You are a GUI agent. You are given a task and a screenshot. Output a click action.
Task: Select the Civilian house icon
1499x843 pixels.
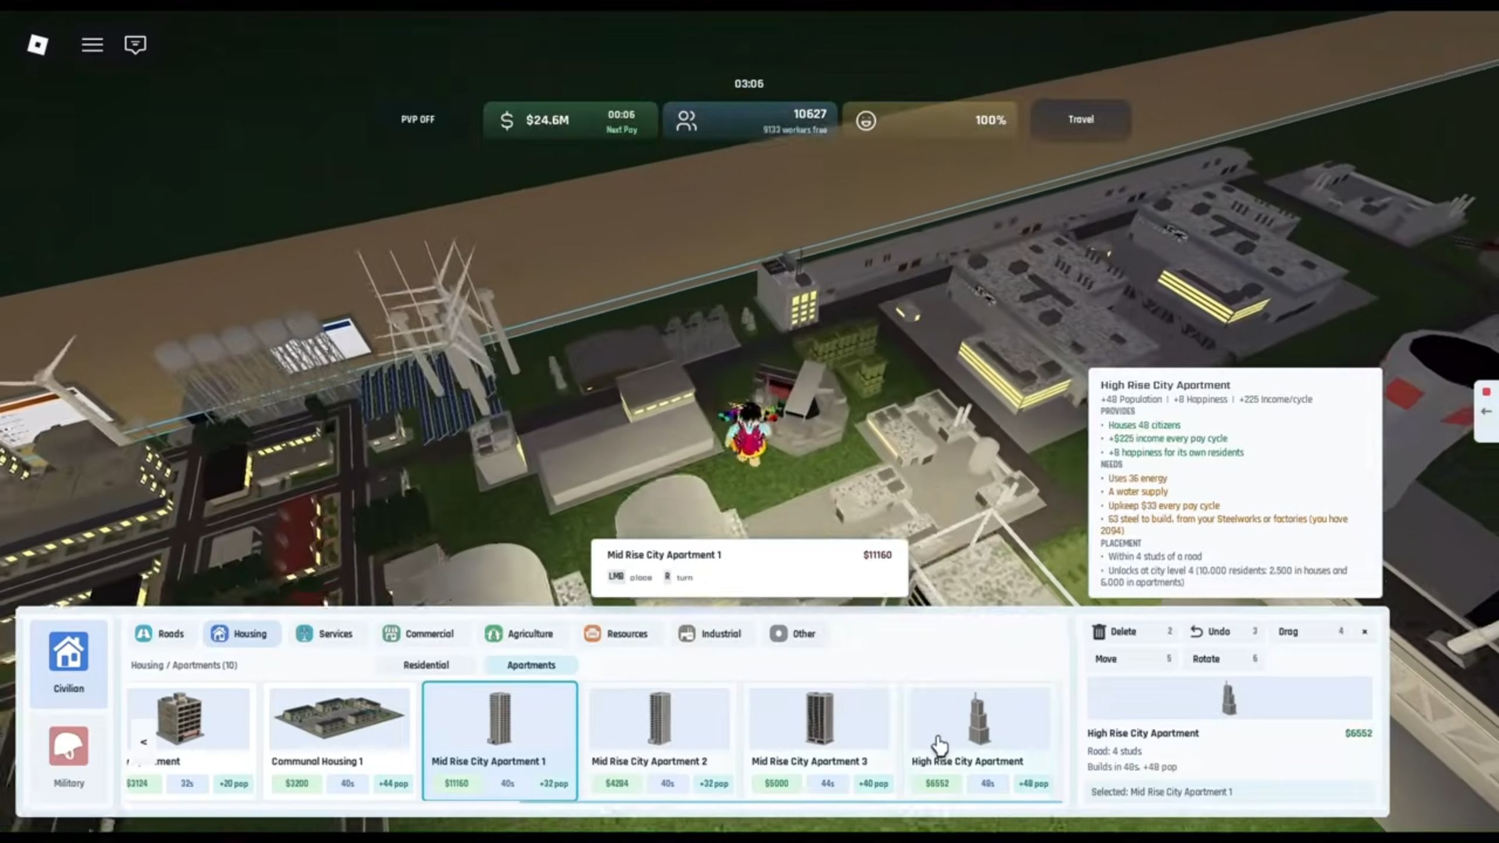tap(69, 651)
